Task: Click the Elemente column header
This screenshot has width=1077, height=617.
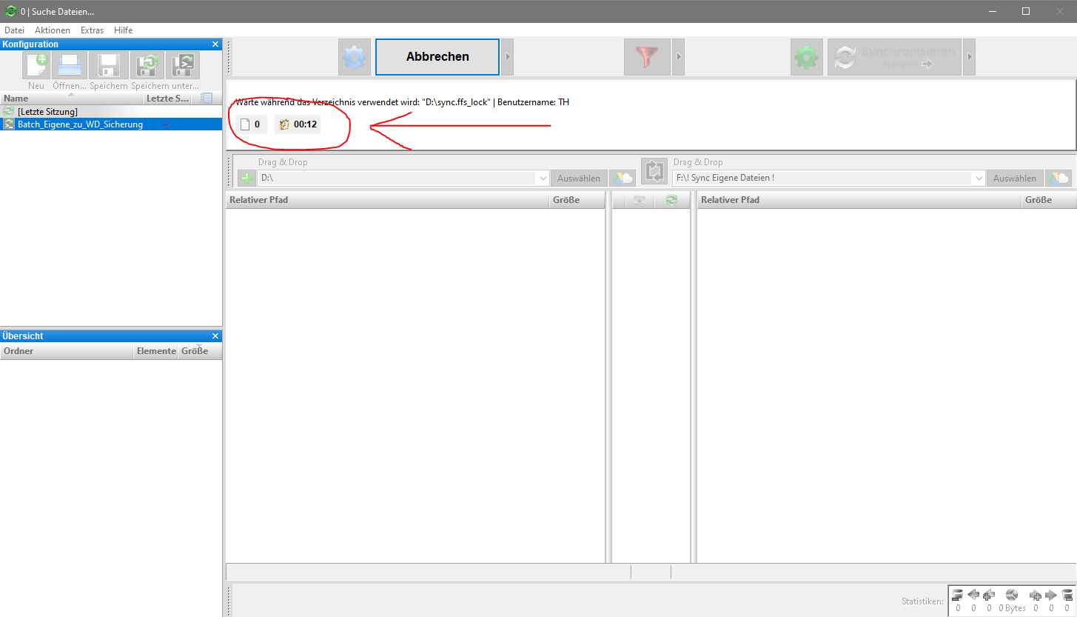Action: 156,351
